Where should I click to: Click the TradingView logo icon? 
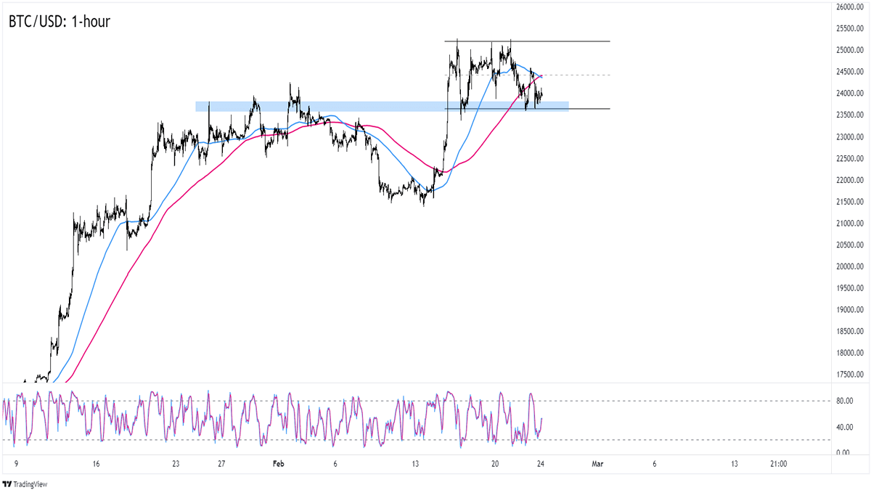[x=8, y=484]
